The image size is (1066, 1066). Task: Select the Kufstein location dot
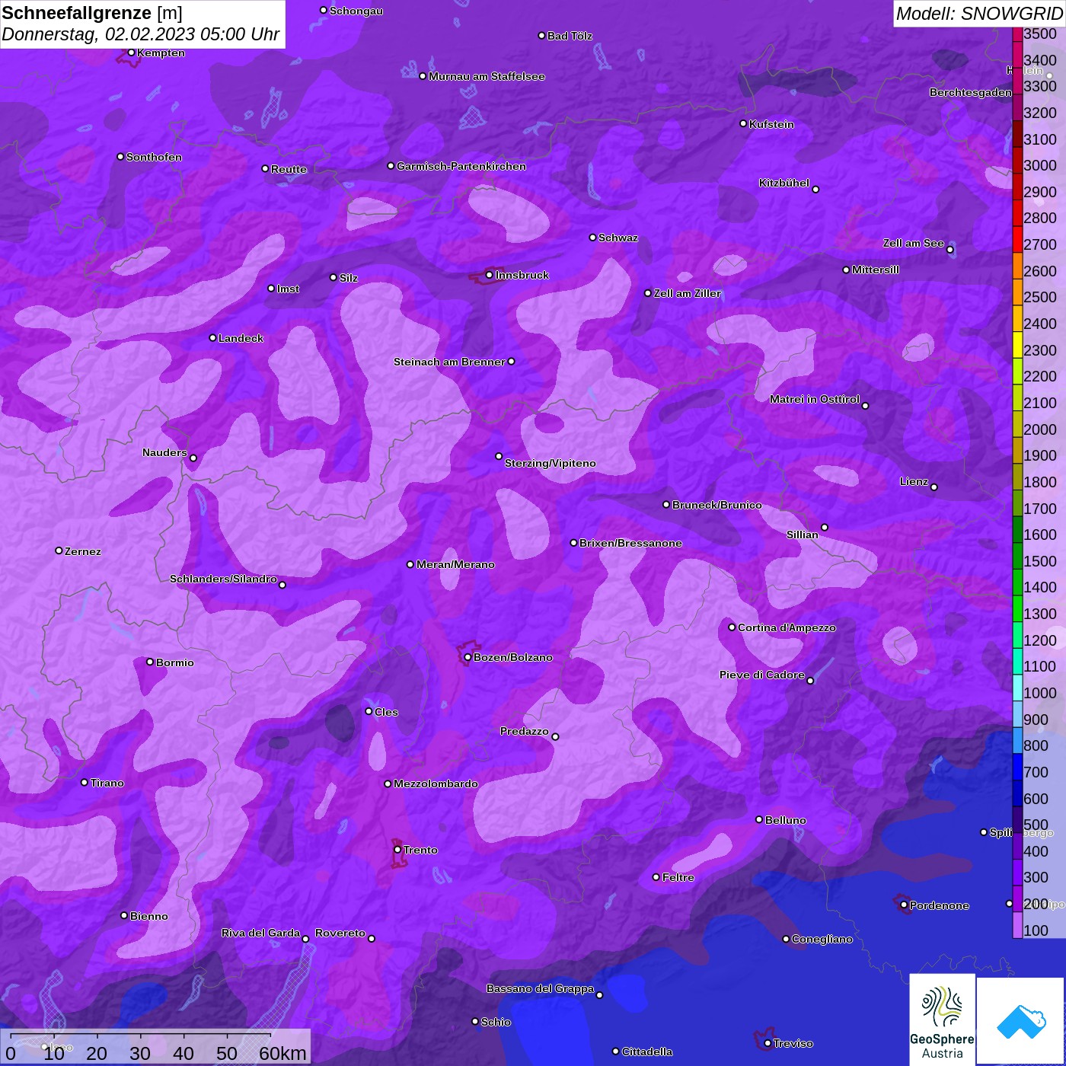(743, 123)
